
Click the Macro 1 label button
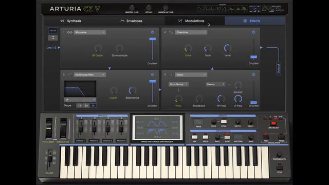[81, 140]
